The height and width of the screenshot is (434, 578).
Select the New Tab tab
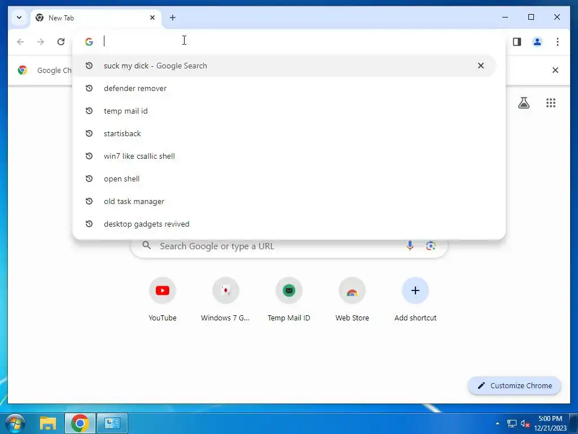point(96,18)
